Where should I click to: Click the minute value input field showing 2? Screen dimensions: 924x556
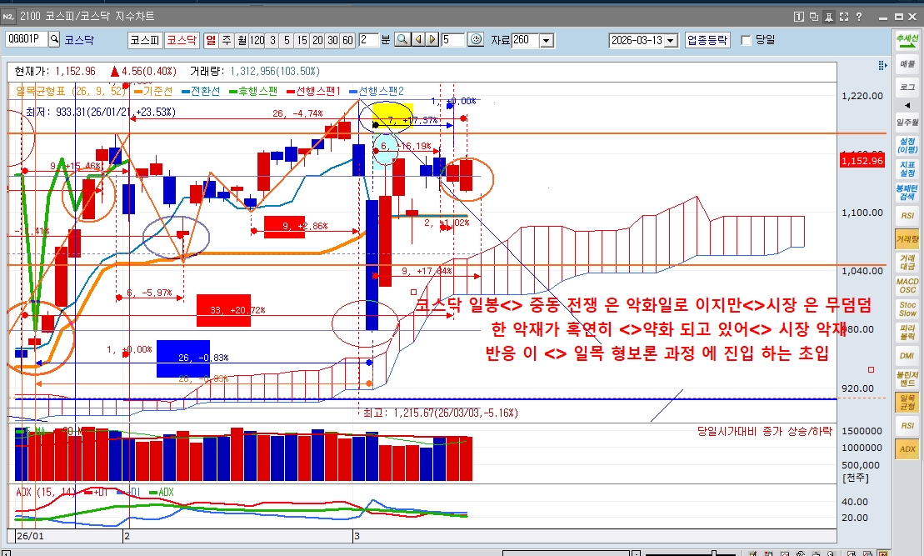[x=369, y=39]
